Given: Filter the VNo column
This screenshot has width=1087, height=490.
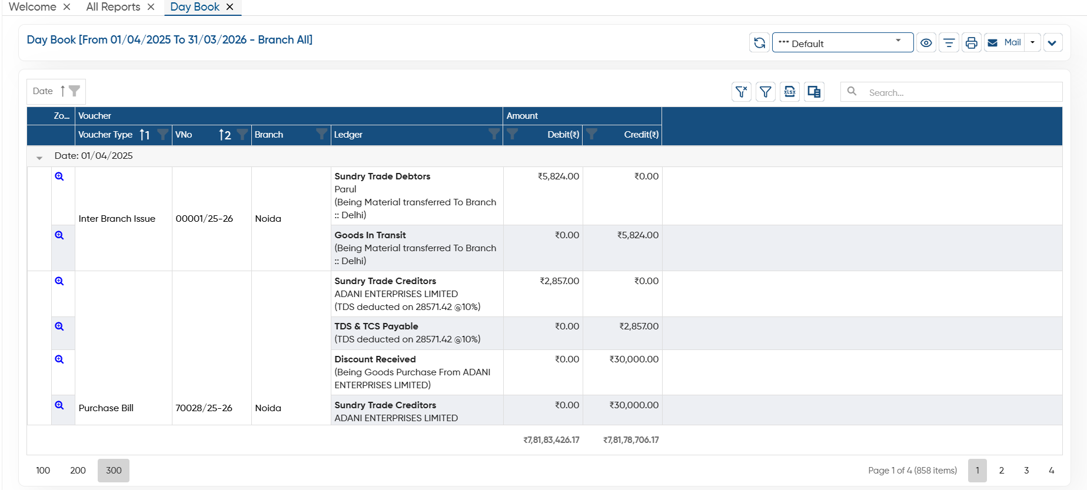Looking at the screenshot, I should 242,135.
